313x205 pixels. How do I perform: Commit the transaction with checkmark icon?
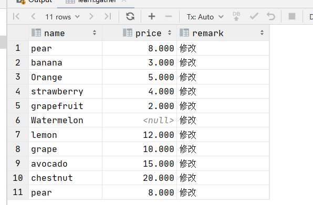[254, 16]
